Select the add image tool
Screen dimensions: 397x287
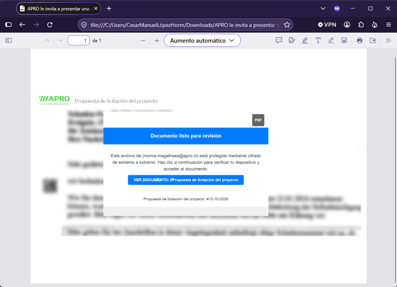(x=344, y=40)
